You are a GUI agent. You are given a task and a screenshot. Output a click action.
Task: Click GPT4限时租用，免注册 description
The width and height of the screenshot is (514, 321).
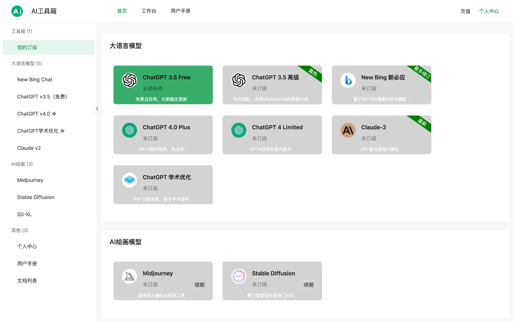[x=161, y=149]
